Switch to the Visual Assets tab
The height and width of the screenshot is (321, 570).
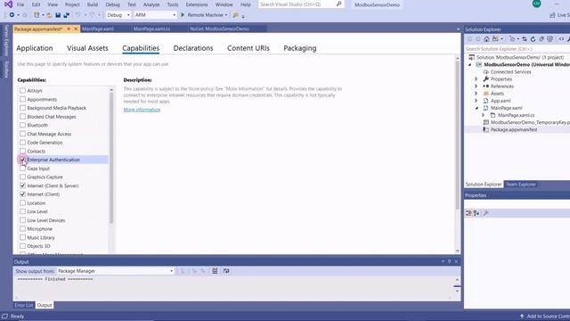click(x=87, y=48)
